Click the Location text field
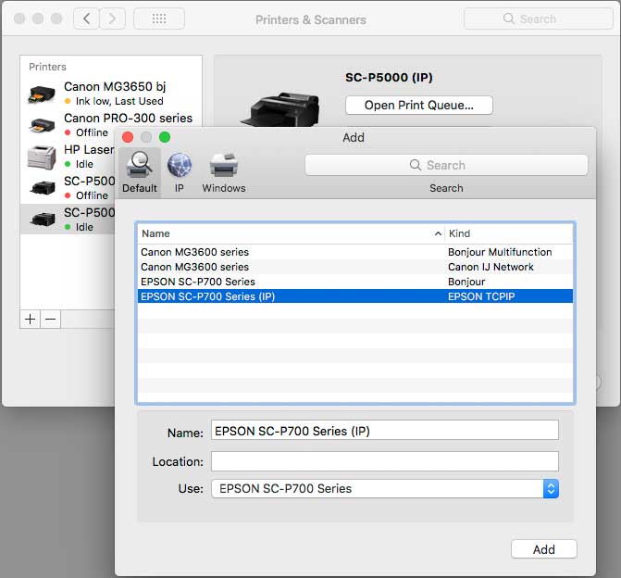The image size is (621, 578). [385, 461]
